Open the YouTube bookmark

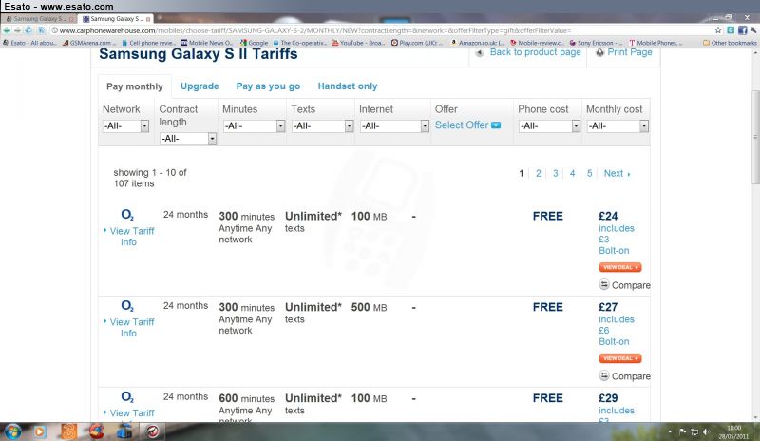coord(358,43)
